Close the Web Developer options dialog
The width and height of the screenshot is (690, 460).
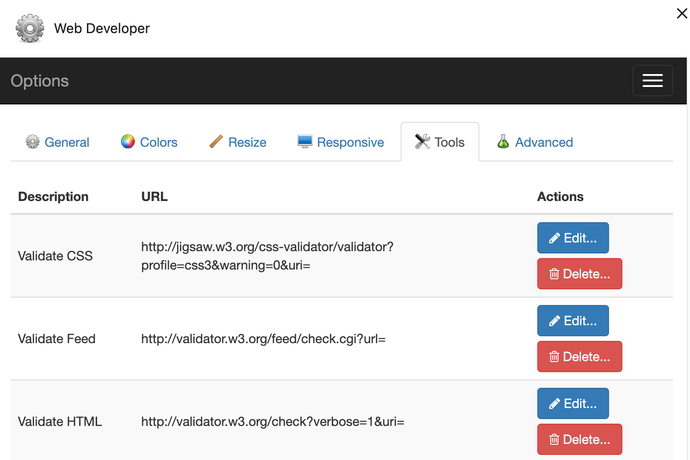[682, 13]
